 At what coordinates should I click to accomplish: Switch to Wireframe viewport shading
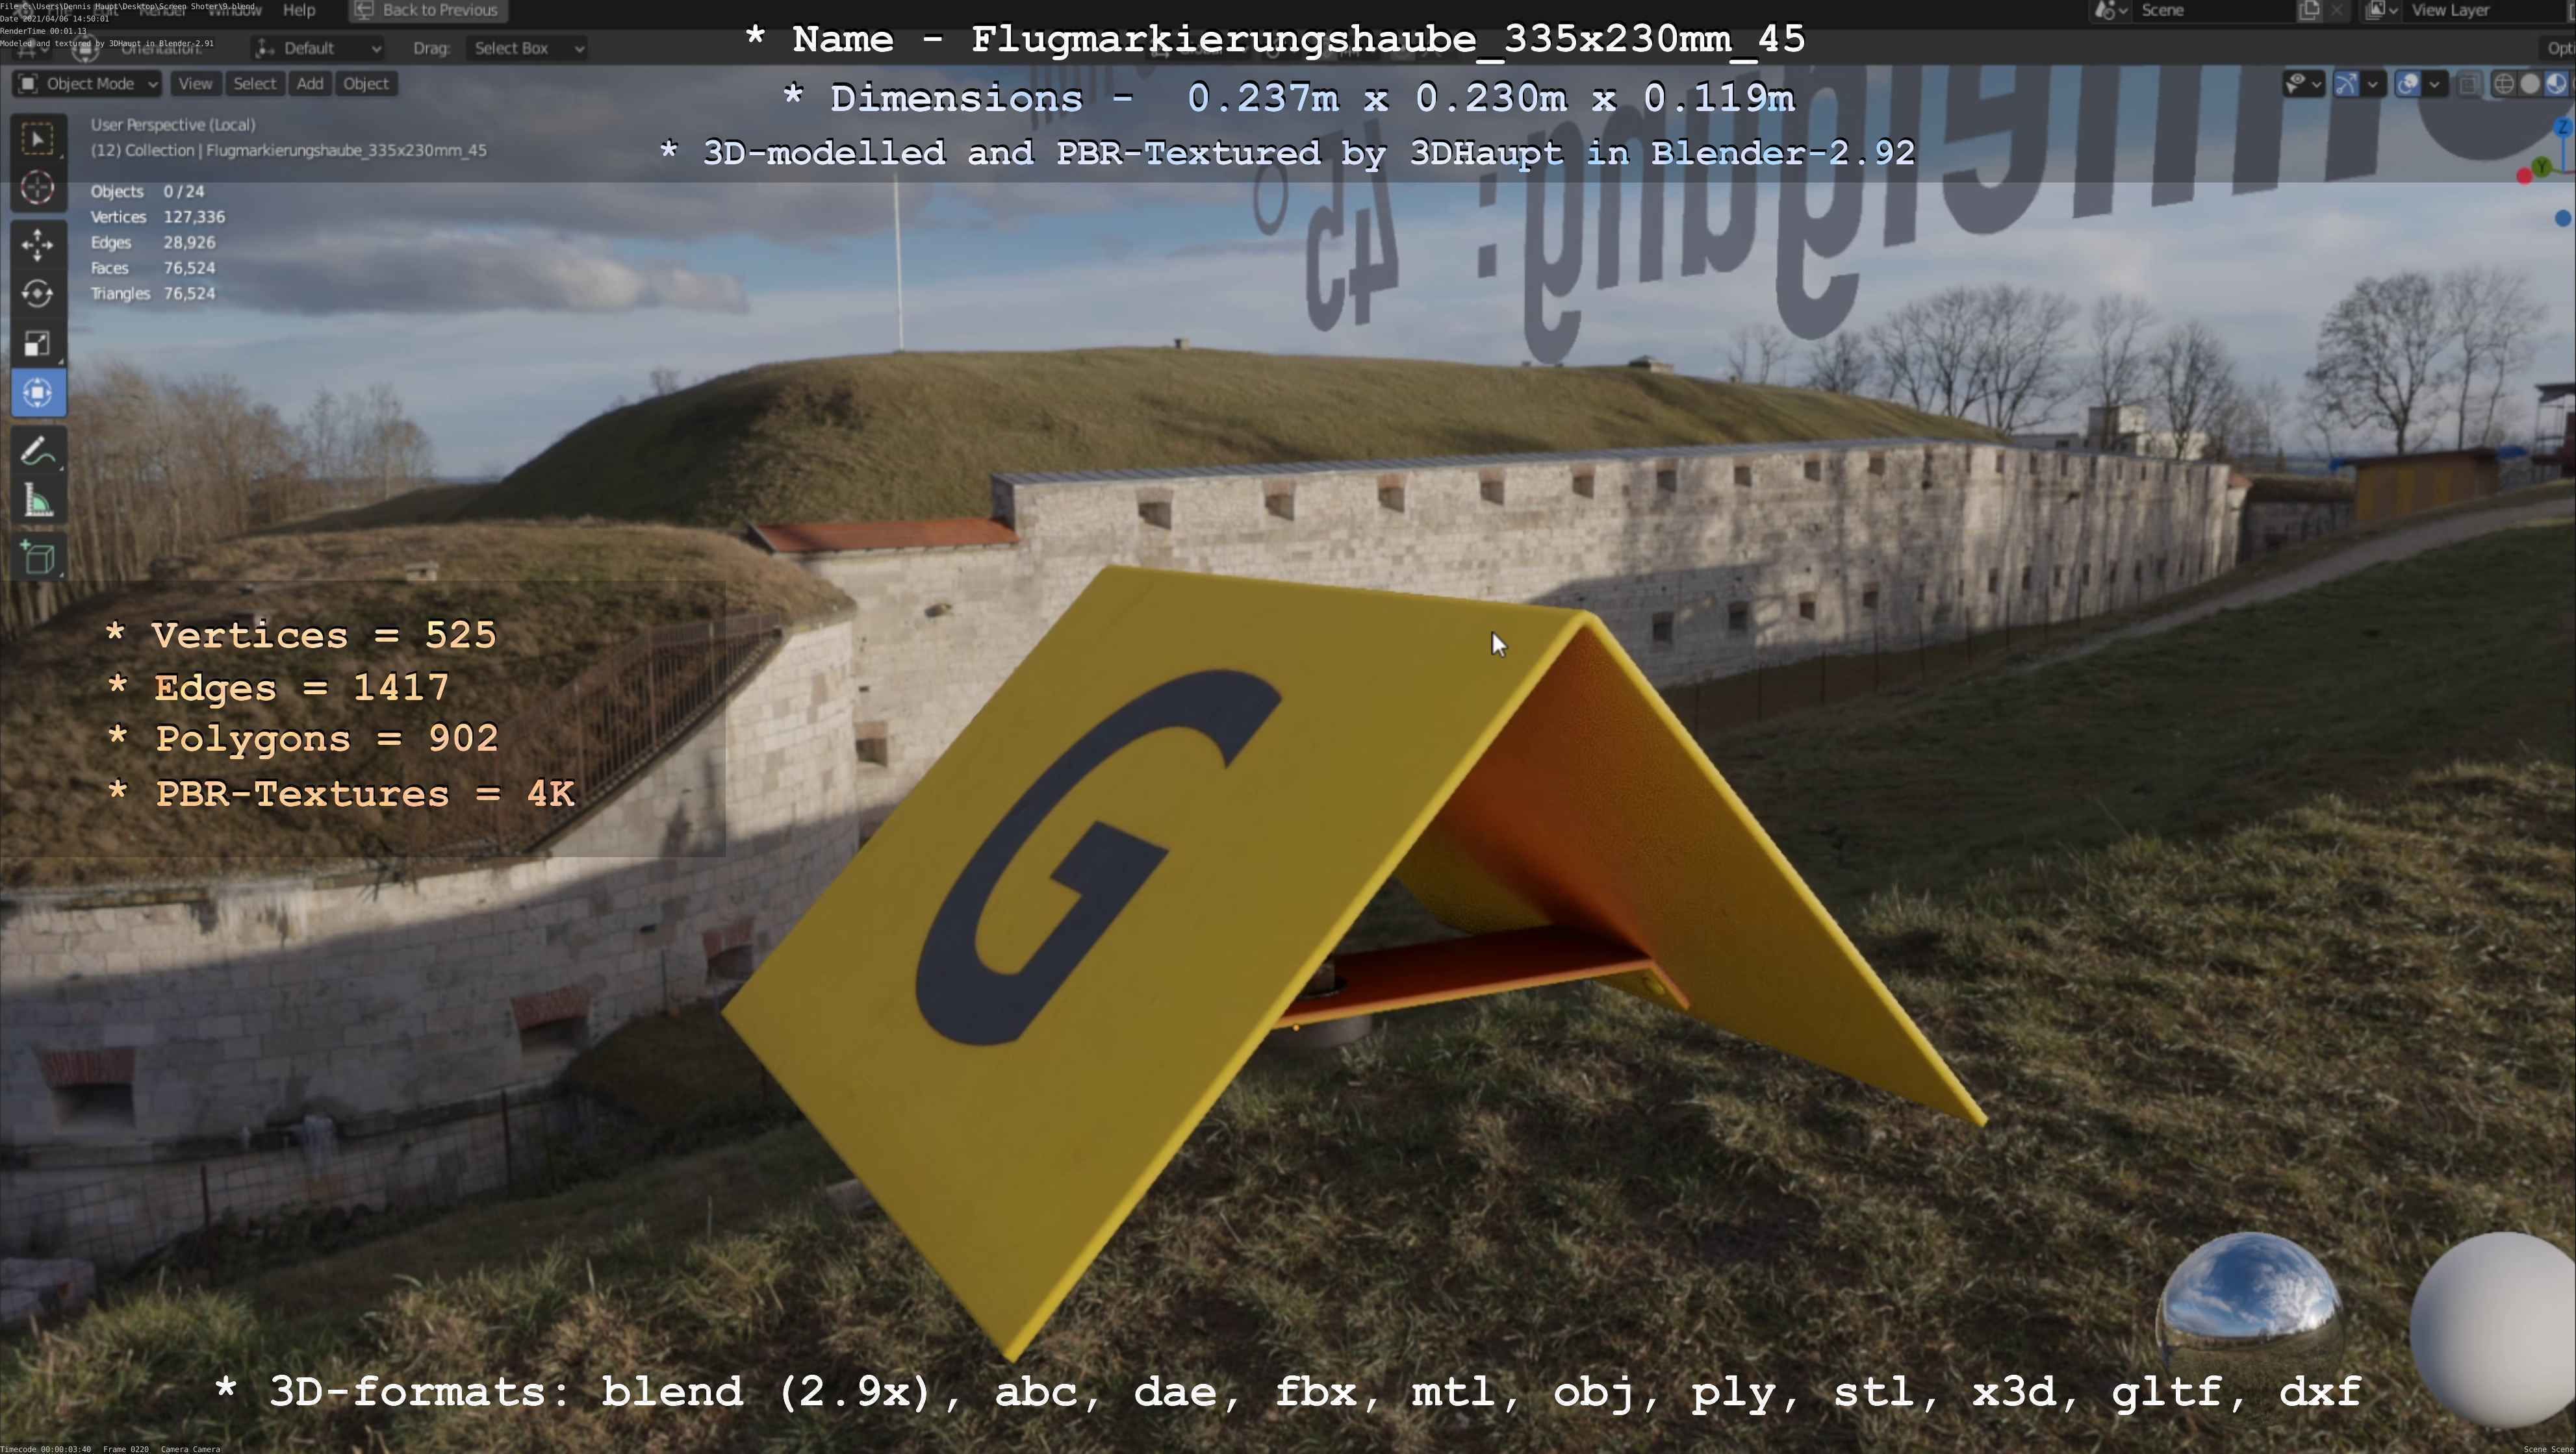[2504, 84]
